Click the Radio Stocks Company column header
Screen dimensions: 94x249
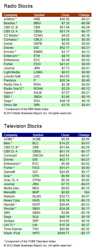[x=10, y=15]
